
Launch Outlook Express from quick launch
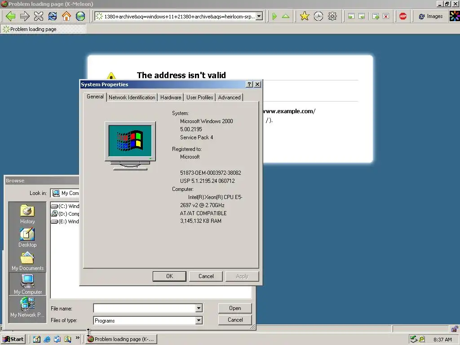[57, 339]
